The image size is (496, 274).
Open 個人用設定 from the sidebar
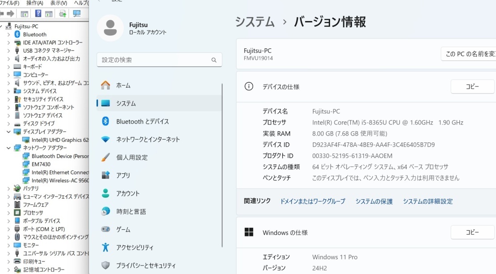[x=131, y=158]
